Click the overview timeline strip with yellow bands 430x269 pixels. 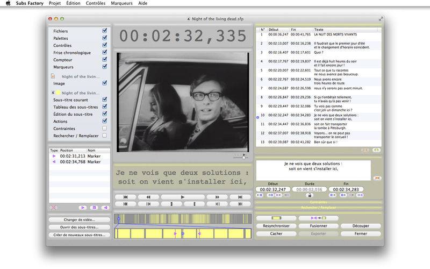pos(183,219)
